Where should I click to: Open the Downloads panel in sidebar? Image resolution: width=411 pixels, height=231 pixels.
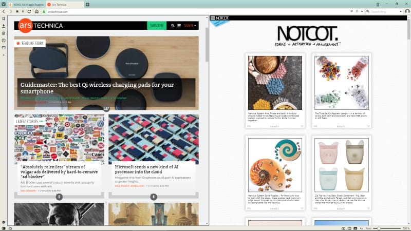tap(4, 26)
